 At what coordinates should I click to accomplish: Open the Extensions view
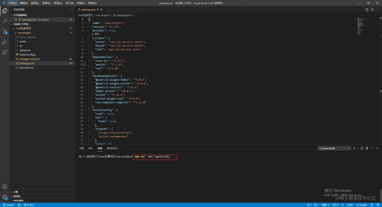coord(5,52)
